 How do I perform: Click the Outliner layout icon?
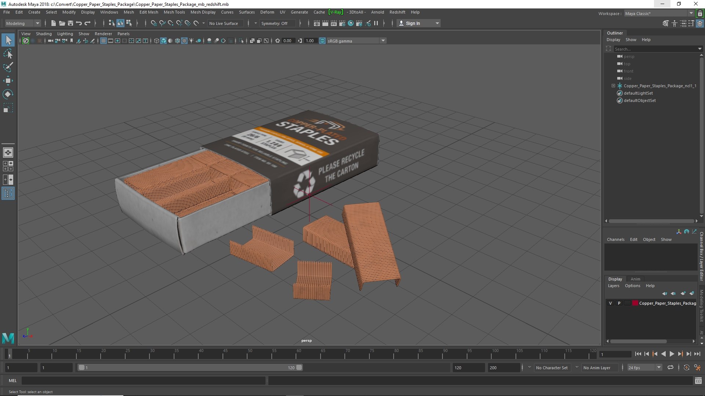pos(8,193)
